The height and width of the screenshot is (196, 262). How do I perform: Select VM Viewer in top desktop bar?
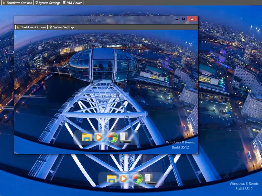[72, 3]
